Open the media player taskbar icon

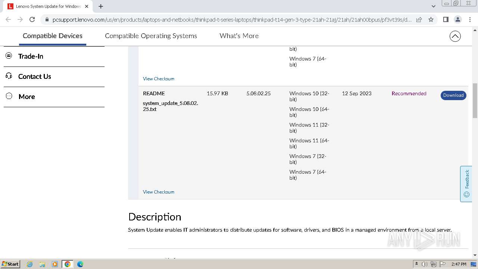coord(55,264)
